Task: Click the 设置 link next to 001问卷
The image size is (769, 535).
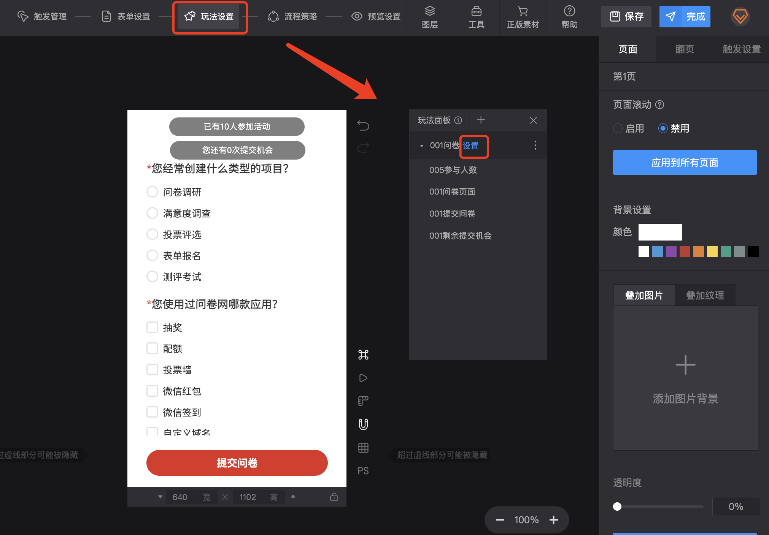Action: pyautogui.click(x=470, y=146)
